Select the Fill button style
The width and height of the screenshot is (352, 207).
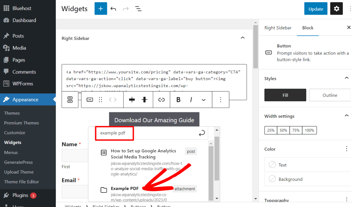coord(285,95)
